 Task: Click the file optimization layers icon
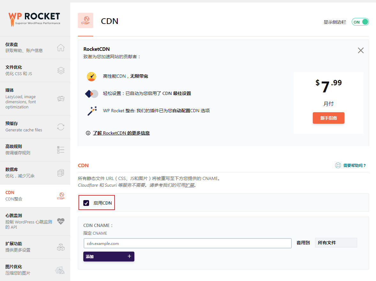(61, 71)
